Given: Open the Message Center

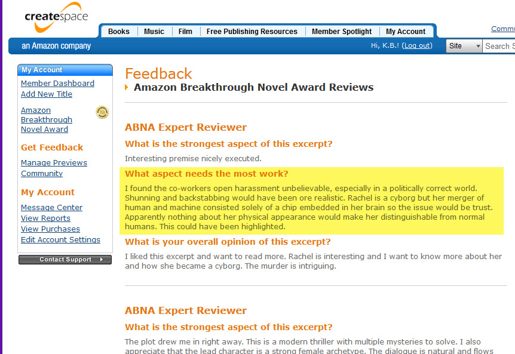Looking at the screenshot, I should (51, 208).
